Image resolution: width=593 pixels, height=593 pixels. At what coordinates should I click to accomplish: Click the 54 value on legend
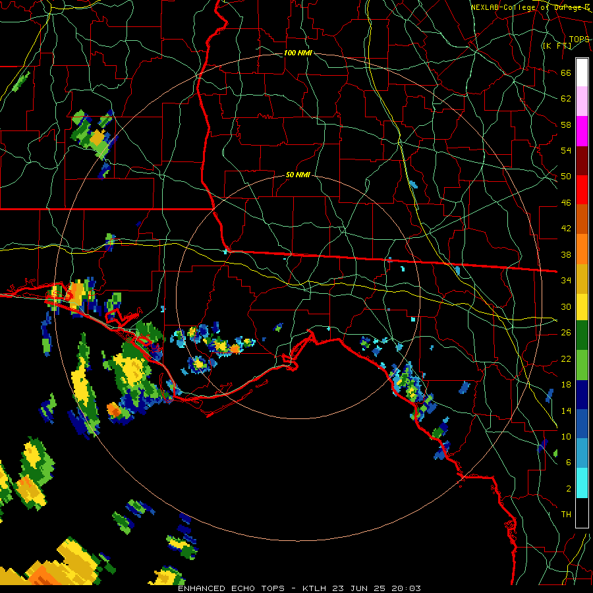click(x=566, y=150)
